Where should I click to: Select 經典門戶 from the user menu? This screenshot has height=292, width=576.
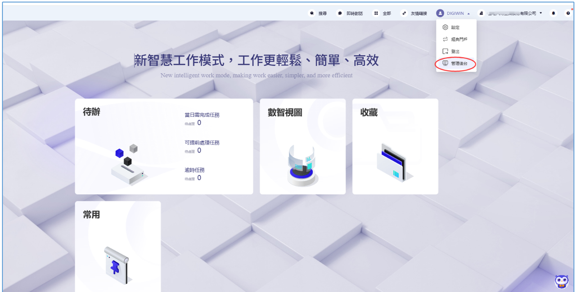(459, 40)
